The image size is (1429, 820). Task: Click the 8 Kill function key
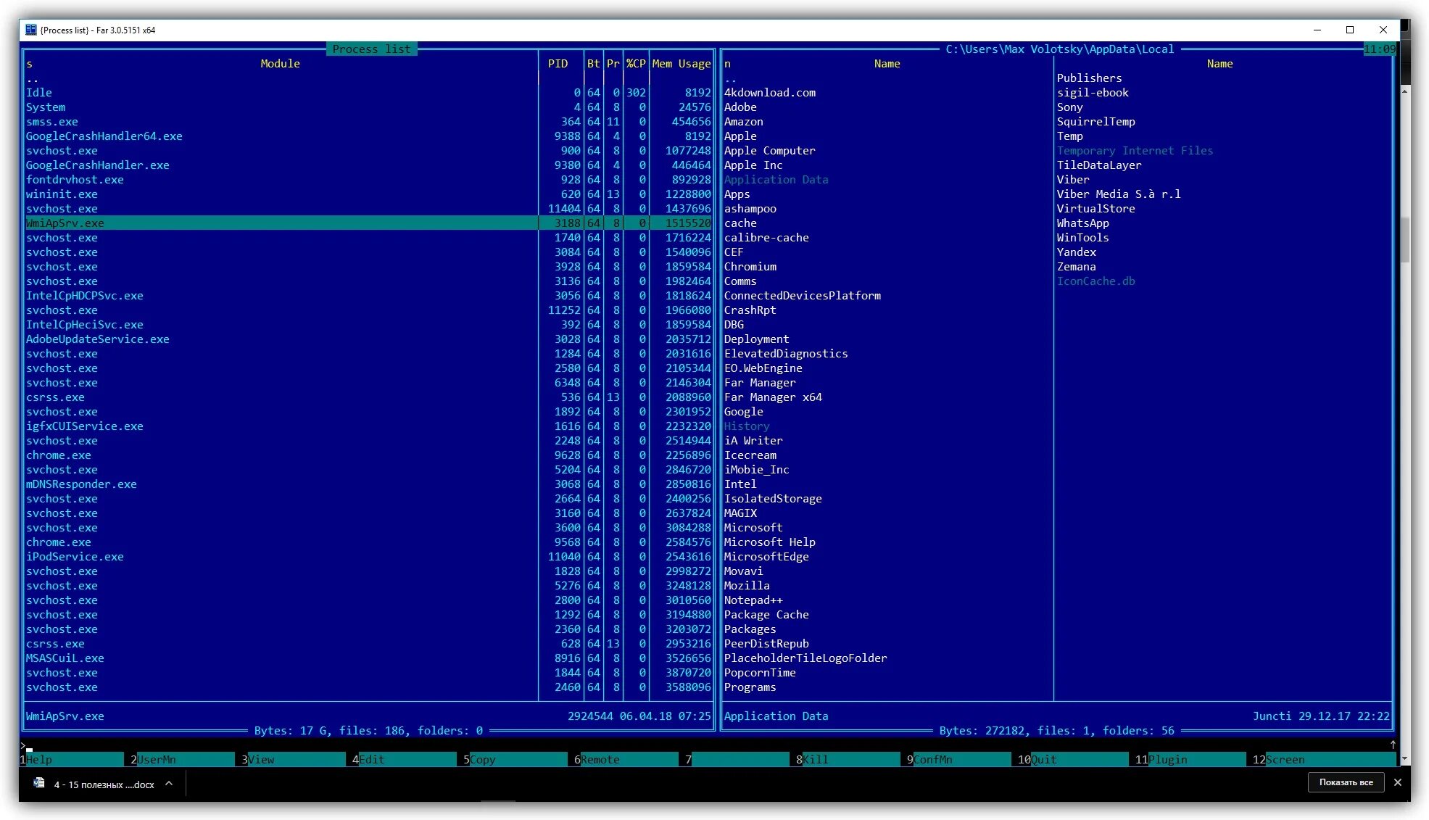(x=848, y=760)
